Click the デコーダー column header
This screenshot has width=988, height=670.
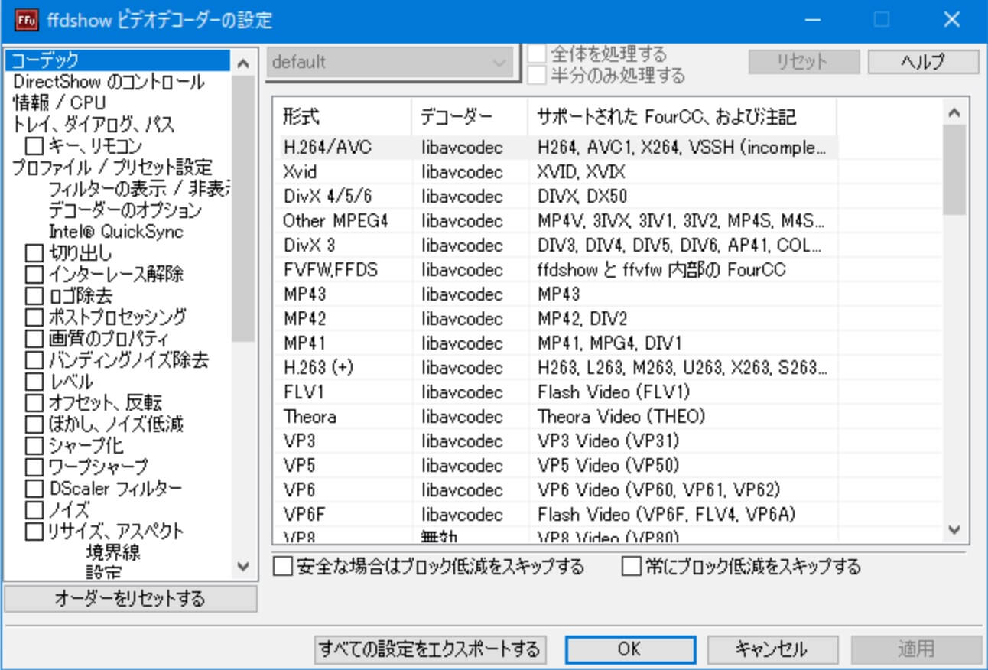[470, 117]
